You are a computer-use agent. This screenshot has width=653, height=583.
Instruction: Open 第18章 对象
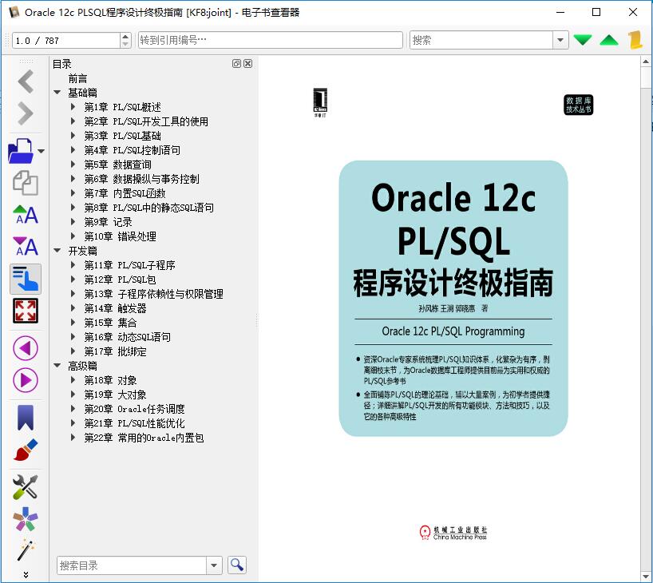click(x=110, y=380)
